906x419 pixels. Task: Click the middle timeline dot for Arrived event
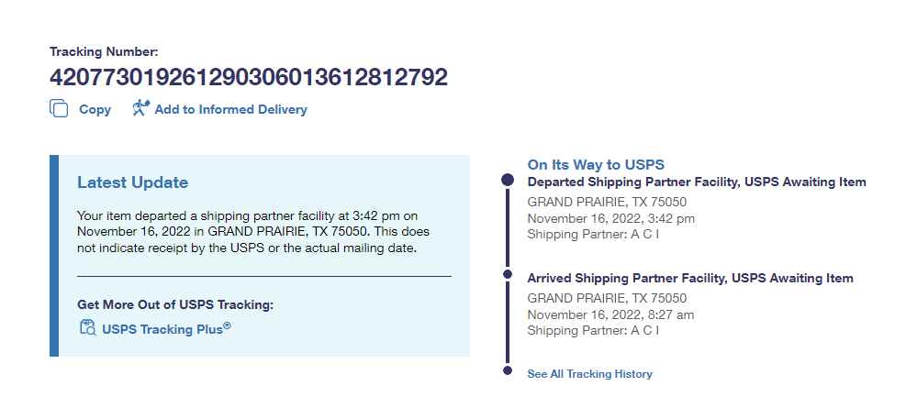[x=508, y=273]
